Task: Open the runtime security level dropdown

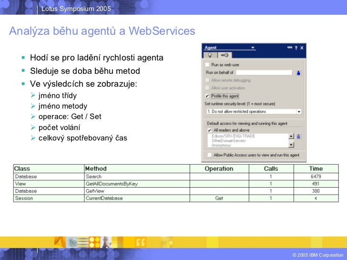Action: pos(299,111)
